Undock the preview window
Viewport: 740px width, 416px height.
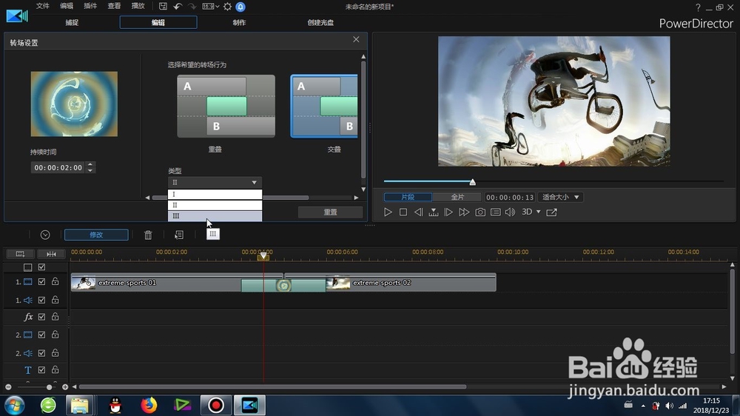pyautogui.click(x=551, y=212)
